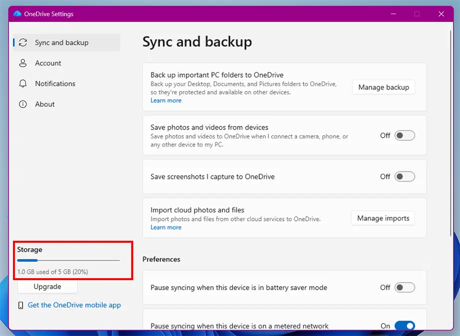
Task: Click the 'Storage' heading
Action: (x=29, y=250)
